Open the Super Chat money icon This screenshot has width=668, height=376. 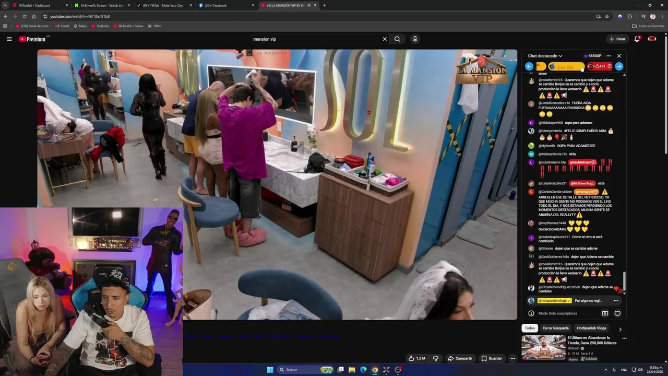tap(605, 313)
